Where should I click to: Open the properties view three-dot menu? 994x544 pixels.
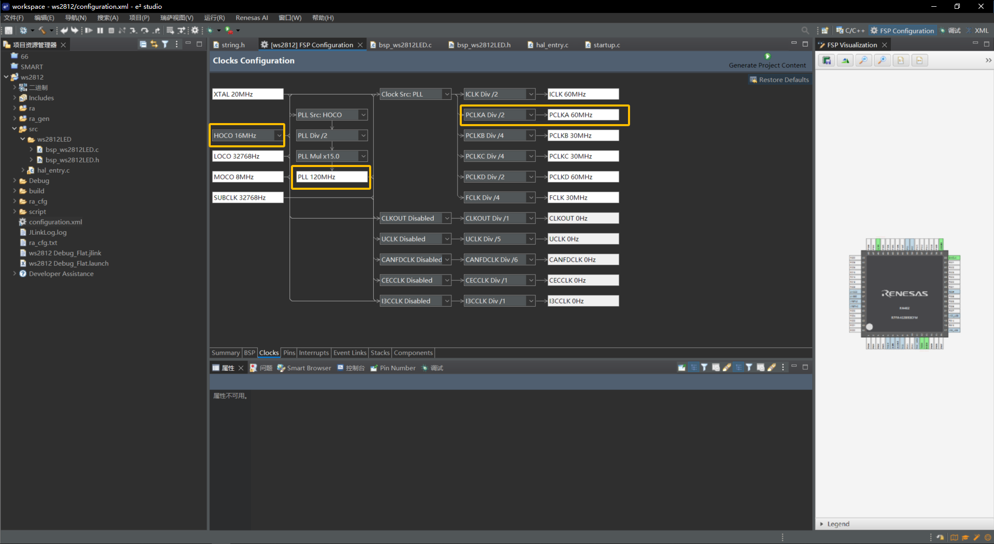tap(783, 367)
